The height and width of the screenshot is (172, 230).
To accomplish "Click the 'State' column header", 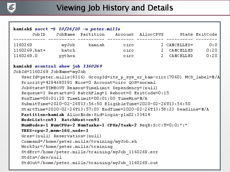I will (186, 34).
